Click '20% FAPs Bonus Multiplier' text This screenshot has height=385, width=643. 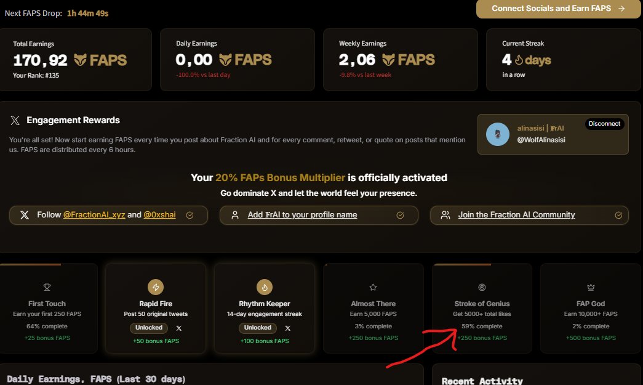click(x=280, y=178)
